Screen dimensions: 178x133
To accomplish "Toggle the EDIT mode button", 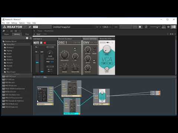I will 36,27.
